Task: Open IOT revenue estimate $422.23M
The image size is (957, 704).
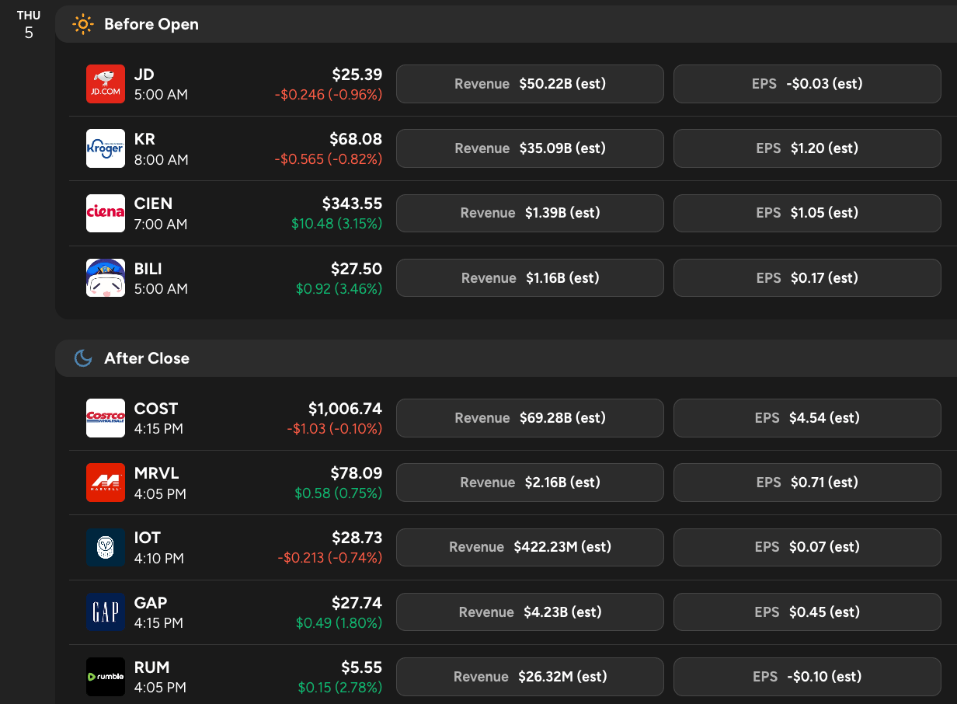Action: click(x=530, y=547)
